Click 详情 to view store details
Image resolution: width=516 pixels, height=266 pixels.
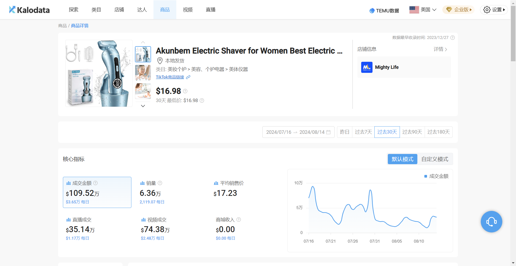click(x=440, y=49)
